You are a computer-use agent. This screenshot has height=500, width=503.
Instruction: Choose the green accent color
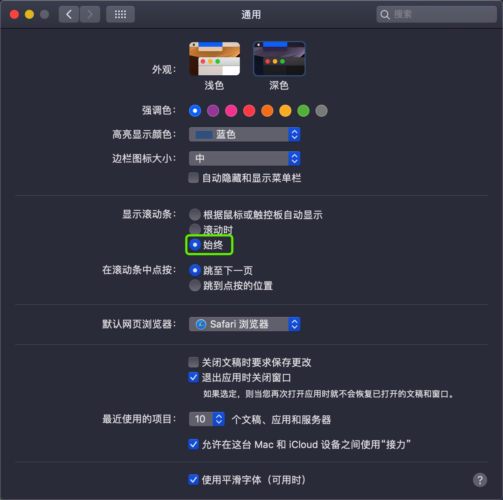point(303,111)
